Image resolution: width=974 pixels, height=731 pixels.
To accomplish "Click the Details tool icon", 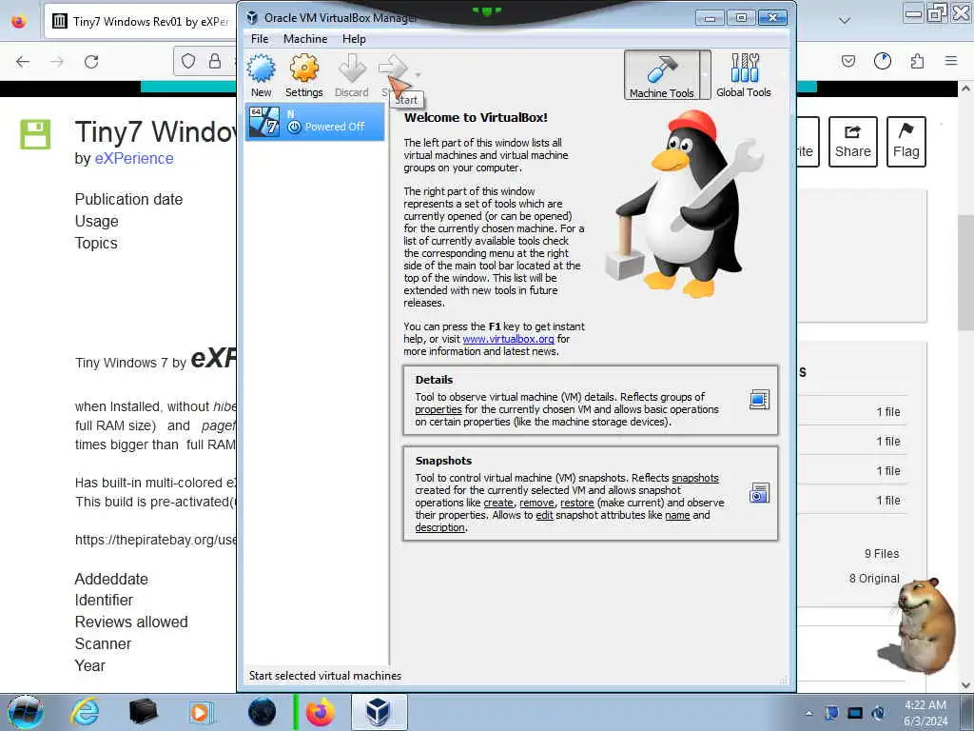I will (x=759, y=399).
